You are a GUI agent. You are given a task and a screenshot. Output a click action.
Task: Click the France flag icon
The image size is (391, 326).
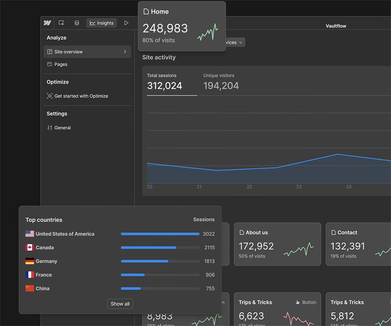point(30,275)
